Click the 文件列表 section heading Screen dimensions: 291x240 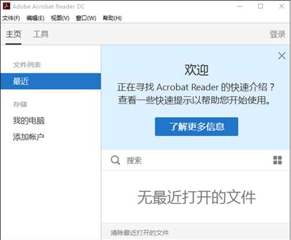coord(27,65)
